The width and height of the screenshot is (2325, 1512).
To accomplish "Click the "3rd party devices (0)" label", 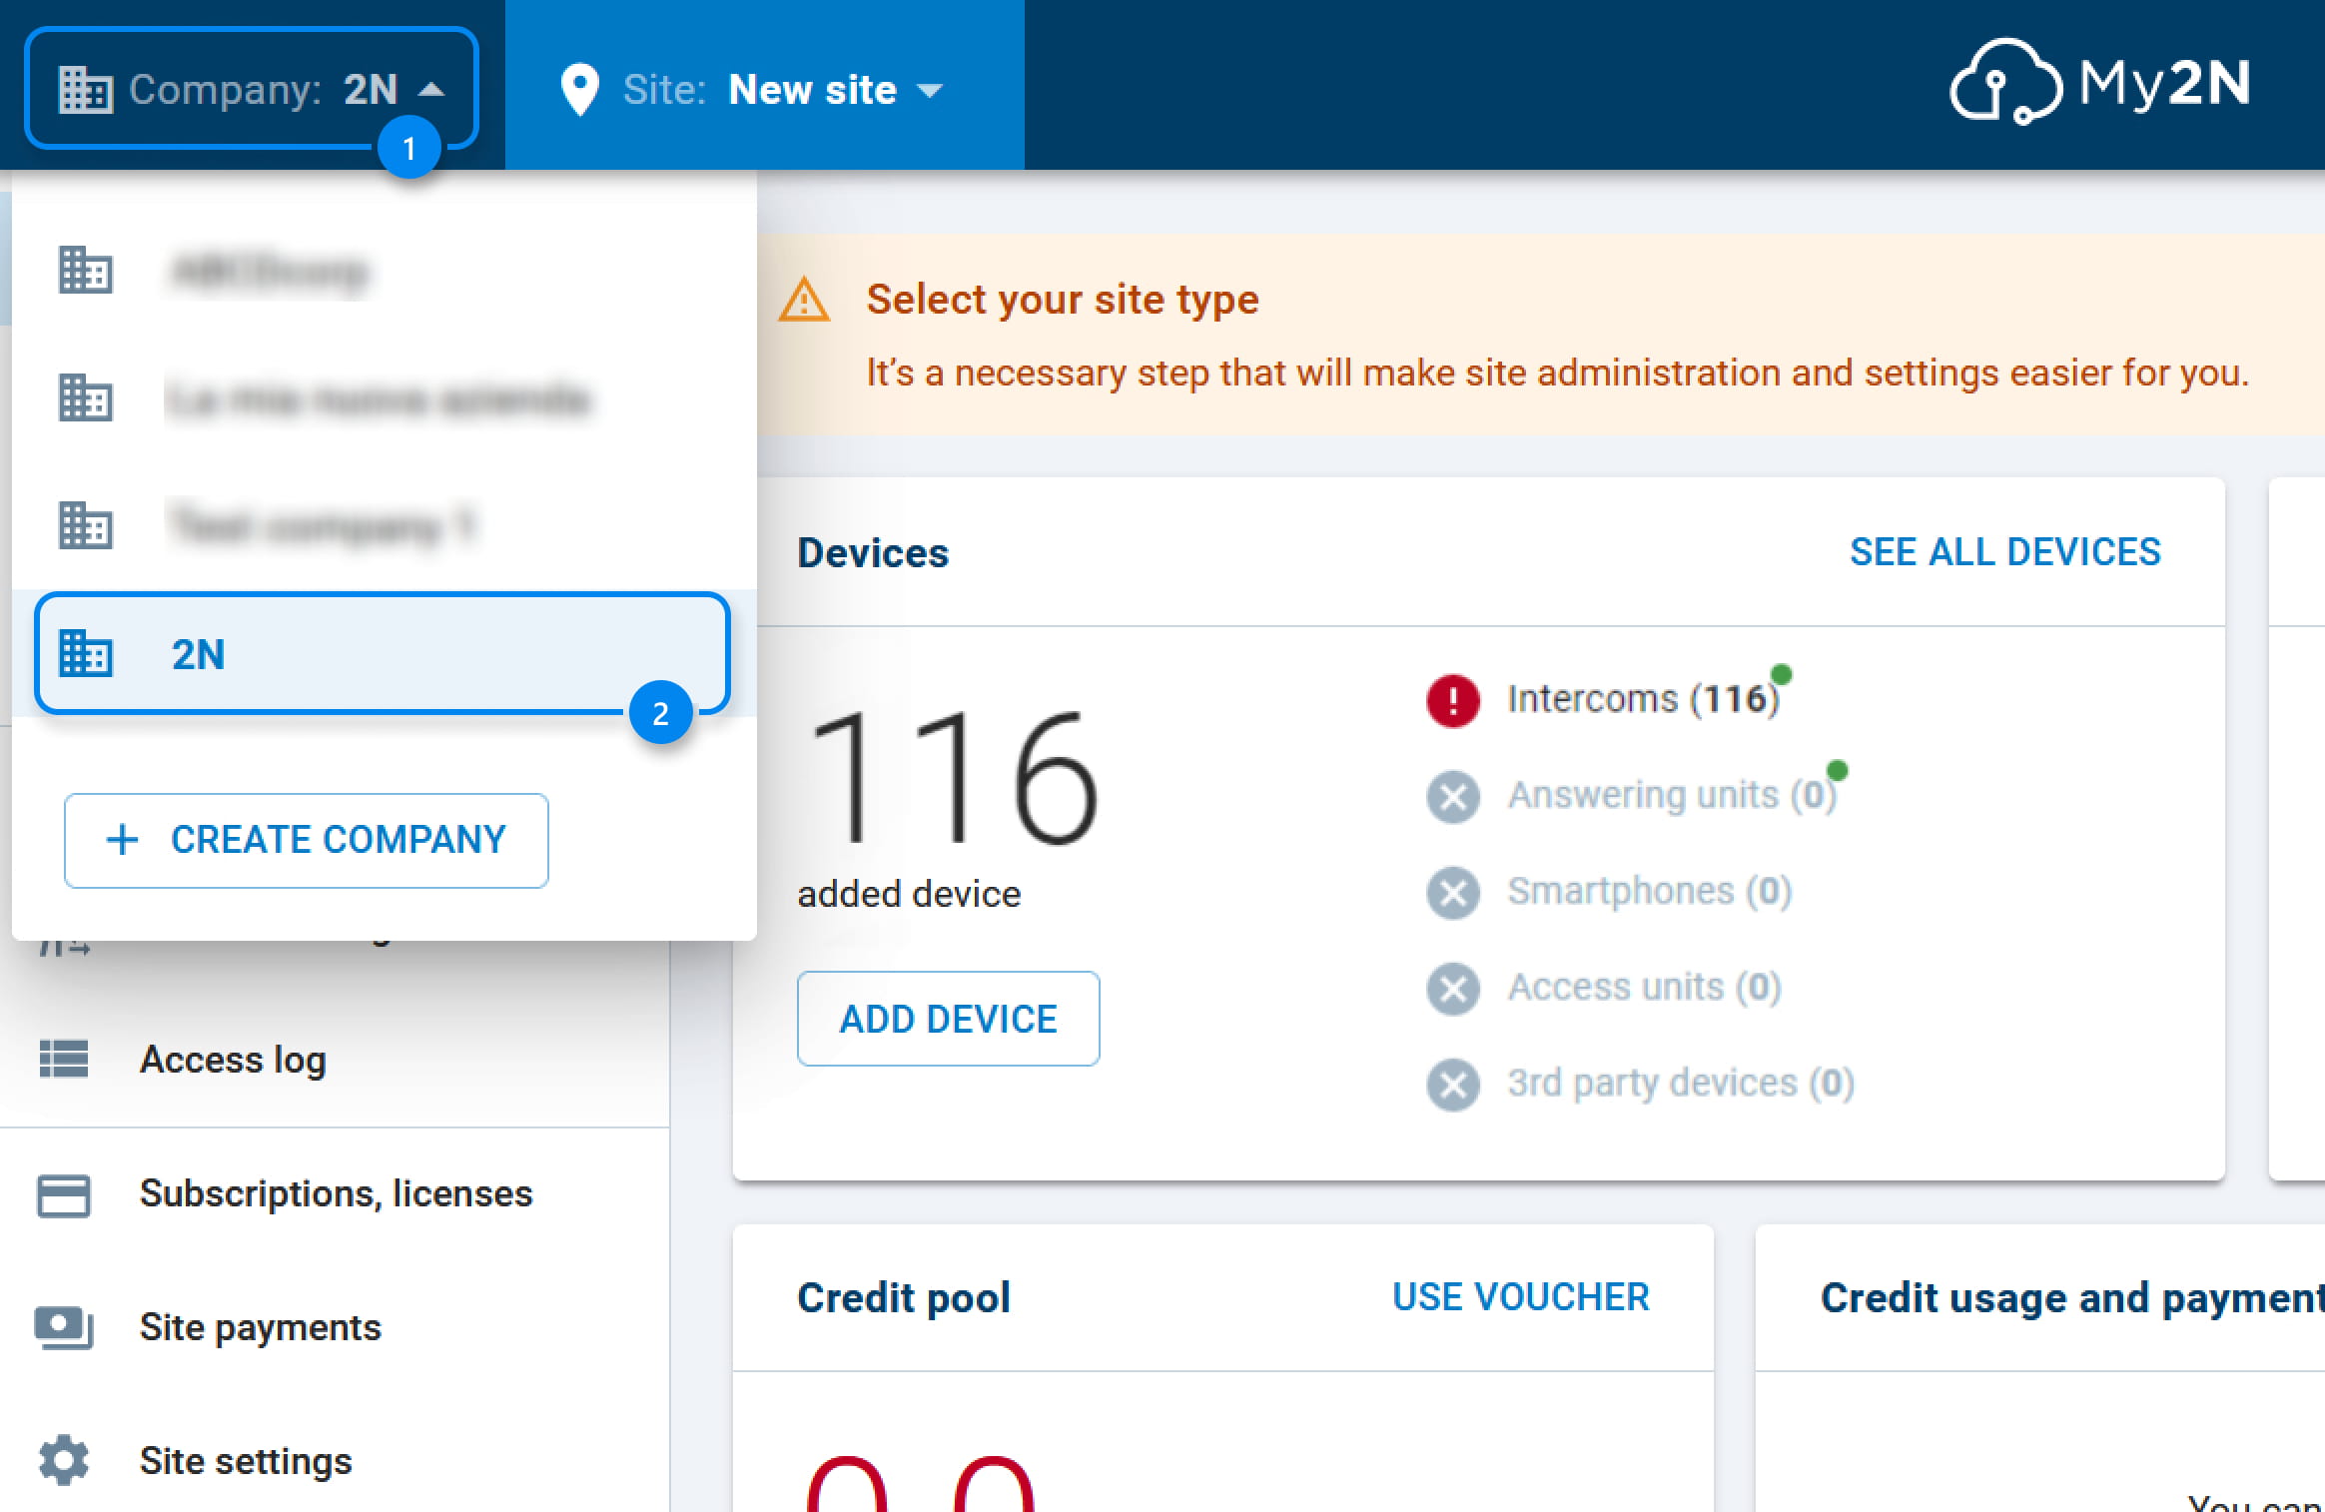I will tap(1681, 1083).
